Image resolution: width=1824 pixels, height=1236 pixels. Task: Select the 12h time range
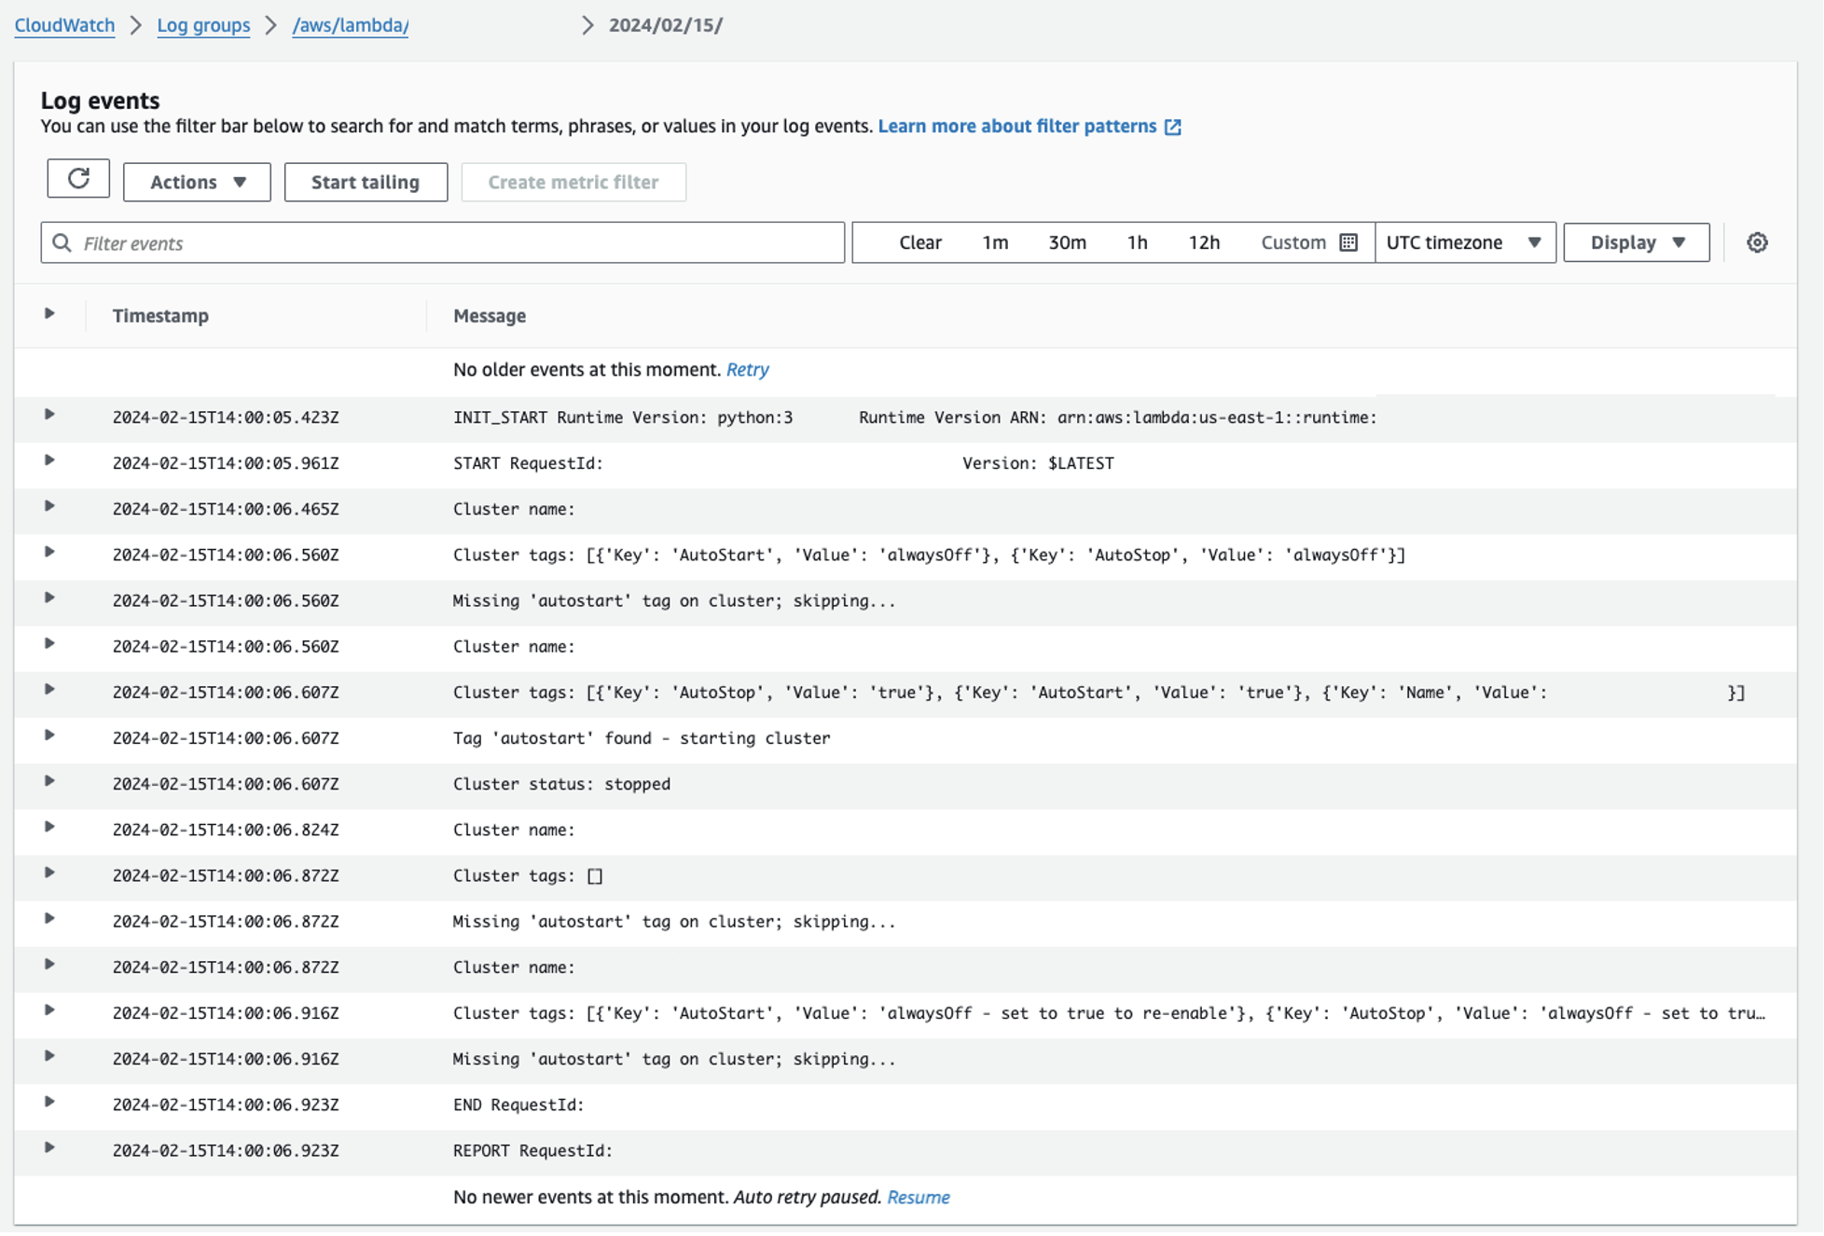(1203, 243)
